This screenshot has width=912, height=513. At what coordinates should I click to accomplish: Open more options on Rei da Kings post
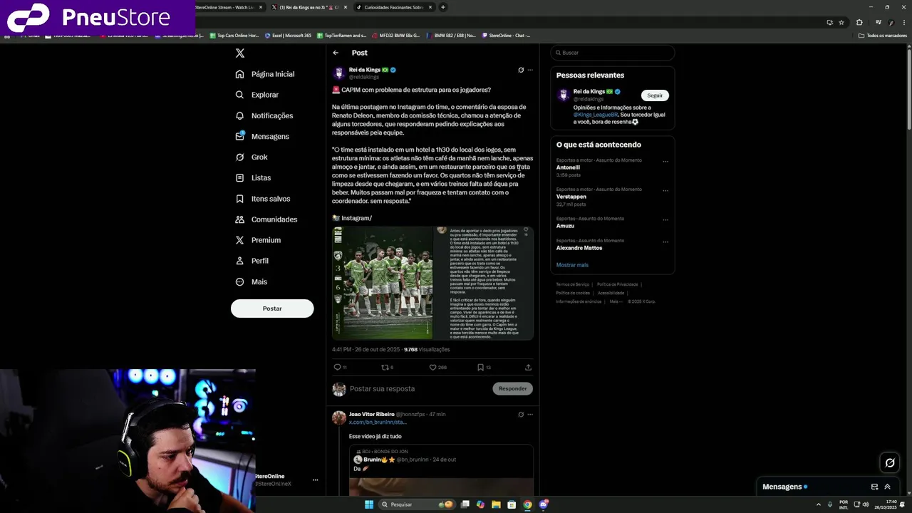click(x=530, y=70)
